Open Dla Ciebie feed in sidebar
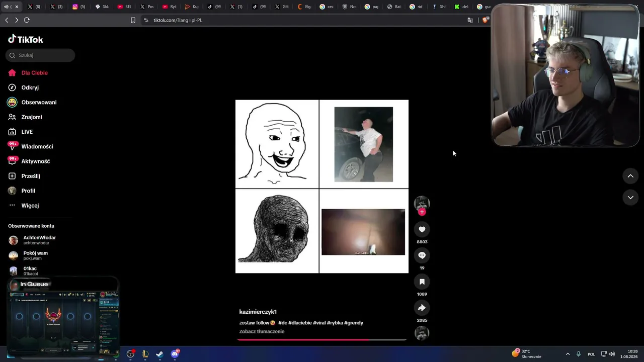Image resolution: width=644 pixels, height=362 pixels. (28, 73)
